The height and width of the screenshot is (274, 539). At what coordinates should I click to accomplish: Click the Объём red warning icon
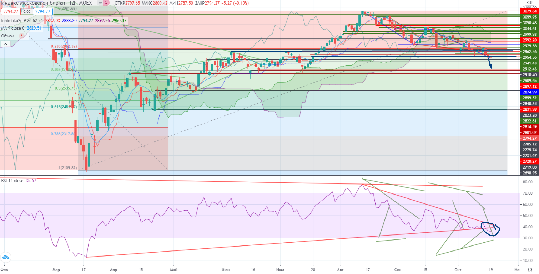tap(22, 36)
